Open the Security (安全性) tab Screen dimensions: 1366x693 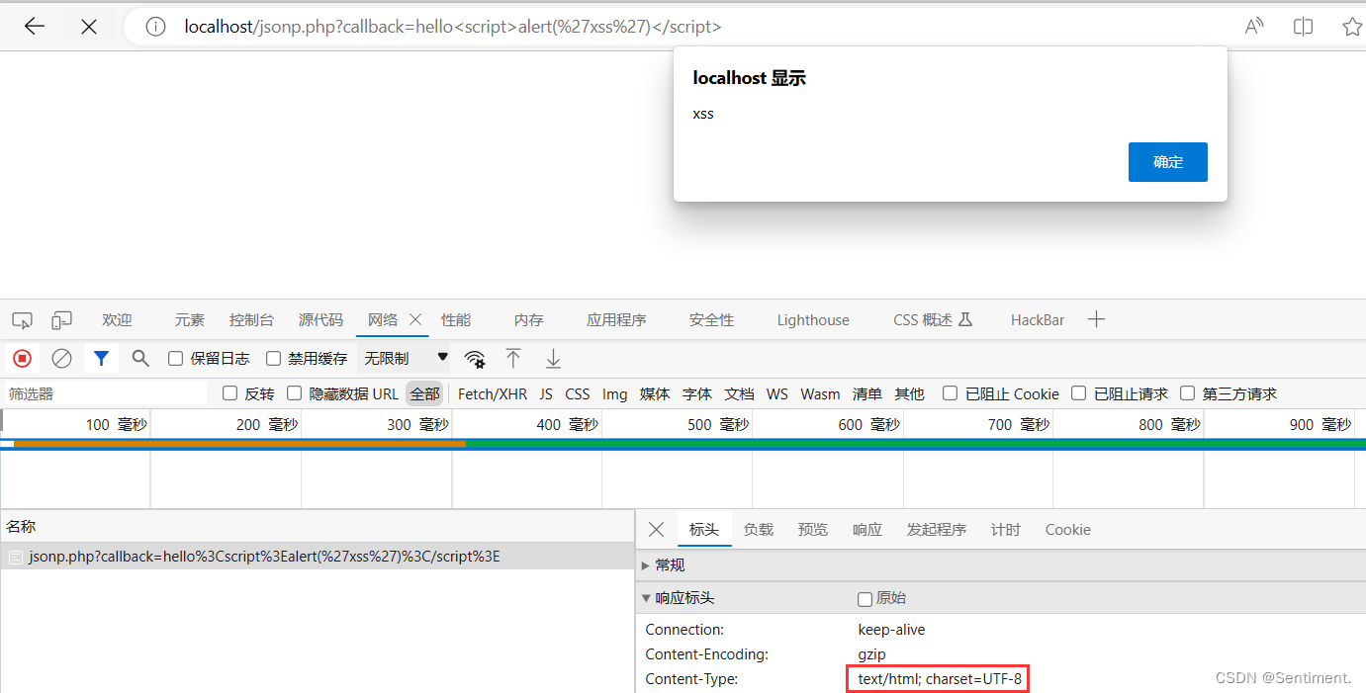[711, 319]
